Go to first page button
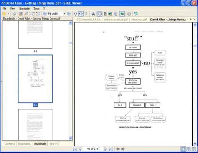The image size is (198, 153). (75, 149)
